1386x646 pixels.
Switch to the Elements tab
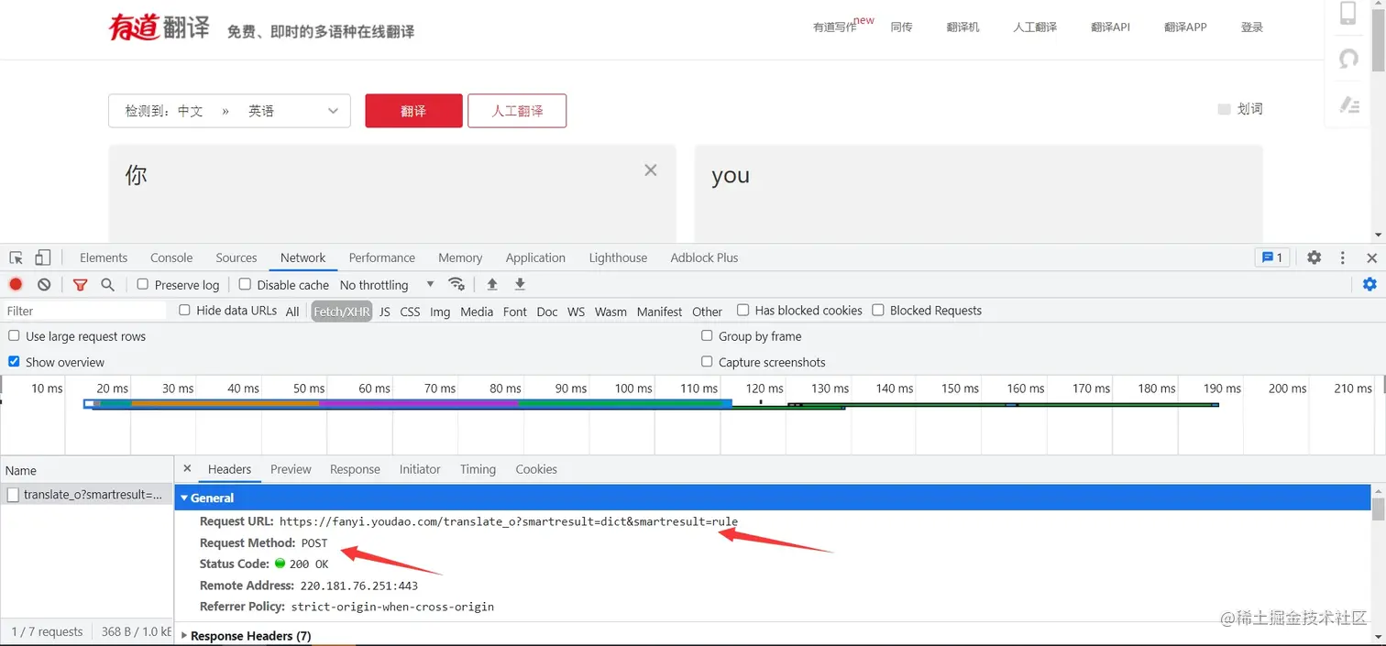point(104,257)
